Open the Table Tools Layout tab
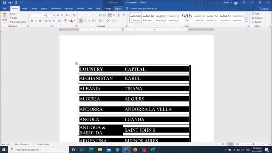The height and width of the screenshot is (153, 272). (118, 8)
